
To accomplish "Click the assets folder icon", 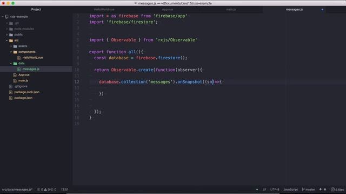I will (x=15, y=46).
